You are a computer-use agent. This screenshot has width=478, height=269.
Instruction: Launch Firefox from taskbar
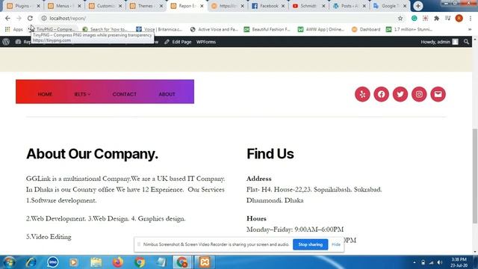click(x=118, y=262)
